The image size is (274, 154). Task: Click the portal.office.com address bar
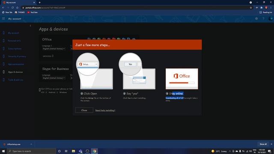[136, 8]
